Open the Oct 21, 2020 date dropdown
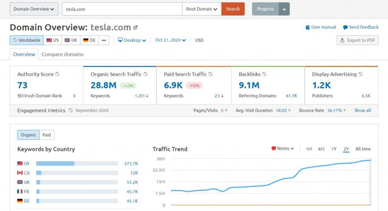This screenshot has height=211, width=388. click(x=170, y=40)
